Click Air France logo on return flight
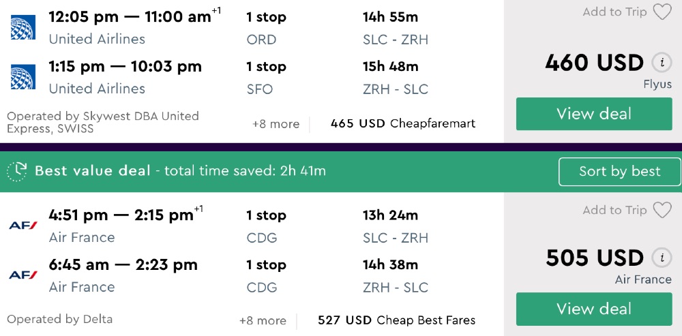This screenshot has height=336, width=682. pyautogui.click(x=23, y=275)
